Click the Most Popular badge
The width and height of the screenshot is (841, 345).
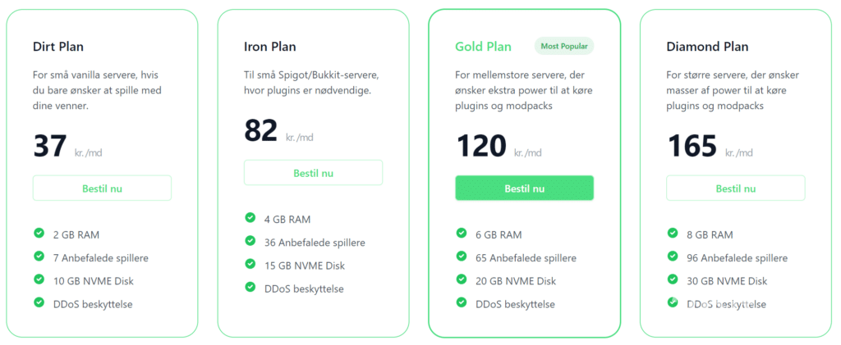(563, 46)
